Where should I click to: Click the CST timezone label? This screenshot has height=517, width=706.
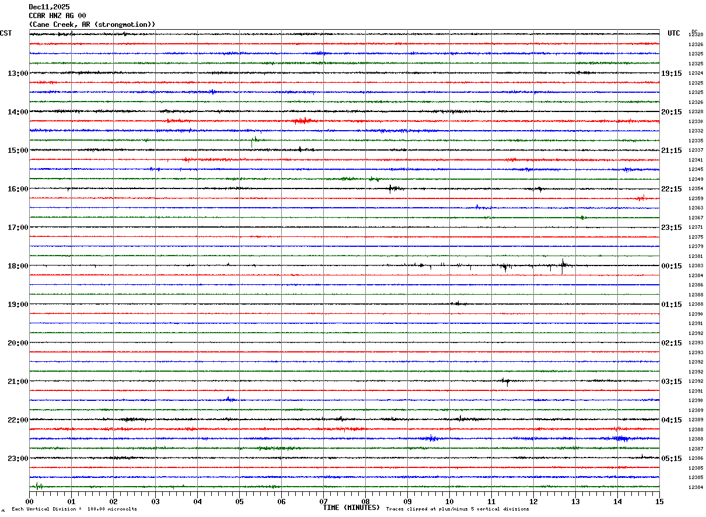[x=6, y=33]
